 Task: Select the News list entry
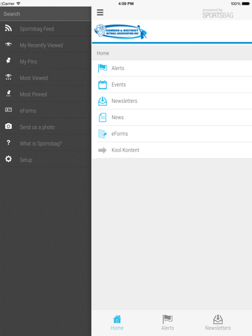tap(174, 118)
